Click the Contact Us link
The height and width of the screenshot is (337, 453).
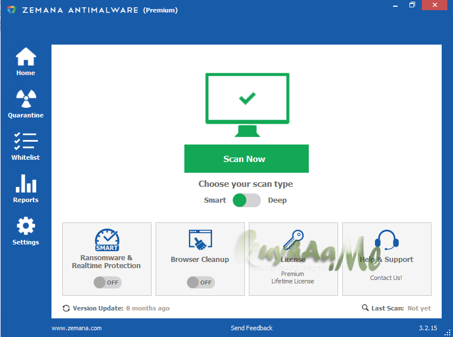(x=386, y=278)
